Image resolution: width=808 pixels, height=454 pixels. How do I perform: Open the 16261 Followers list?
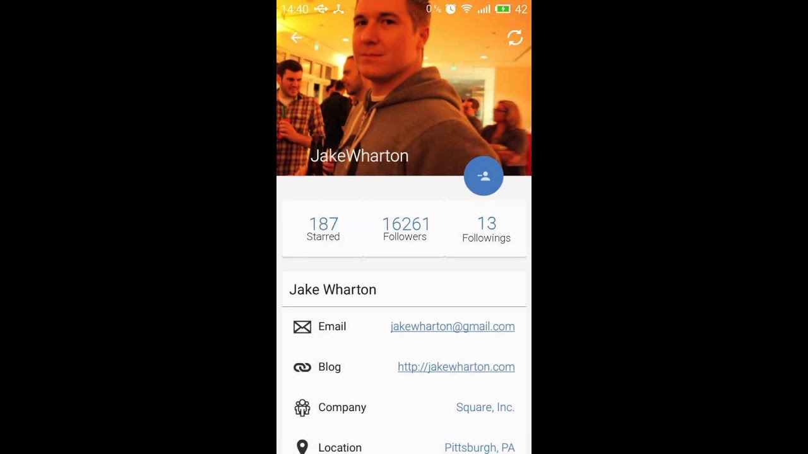pos(405,229)
